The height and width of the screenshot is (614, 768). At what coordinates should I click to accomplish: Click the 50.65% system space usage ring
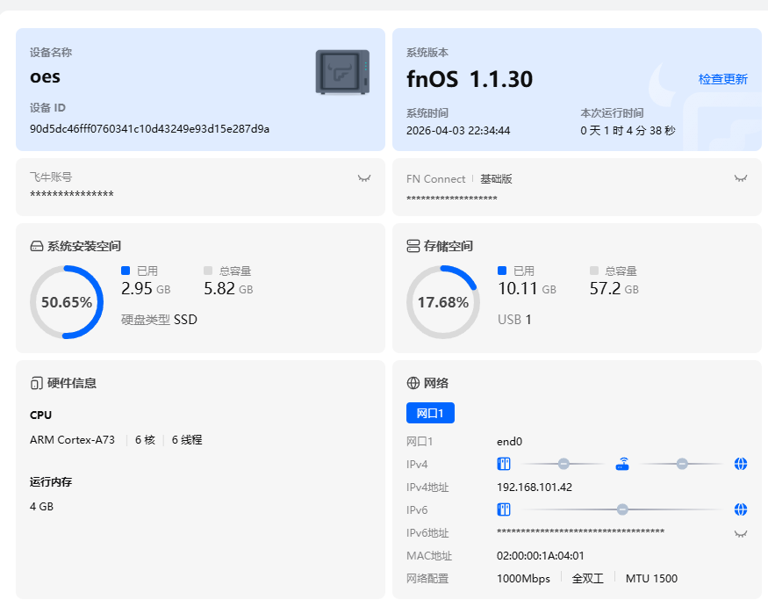pyautogui.click(x=67, y=302)
